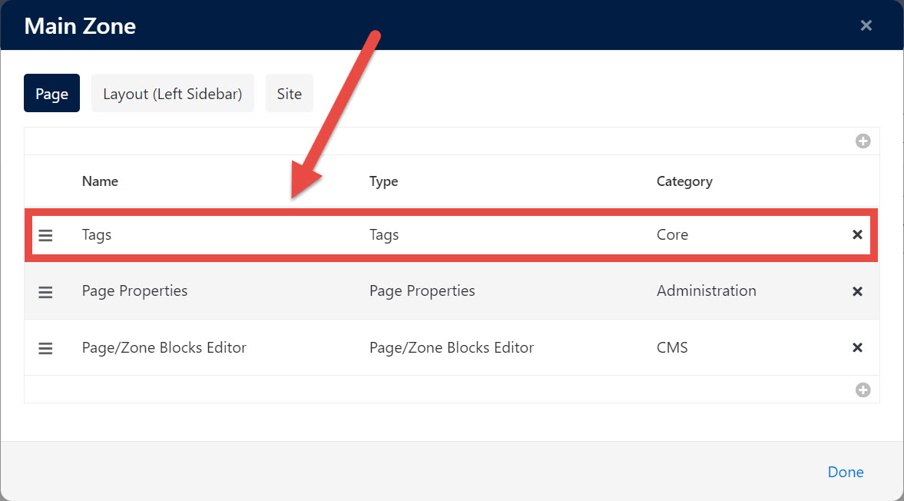This screenshot has width=904, height=501.
Task: Click the Page/Zone Blocks Editor type cell
Action: (x=452, y=347)
